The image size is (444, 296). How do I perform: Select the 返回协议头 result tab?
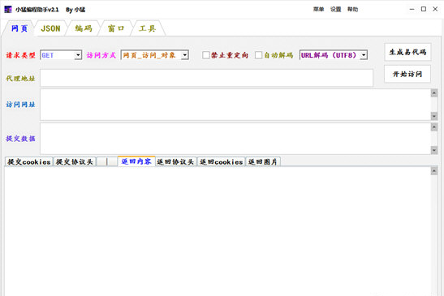(175, 162)
